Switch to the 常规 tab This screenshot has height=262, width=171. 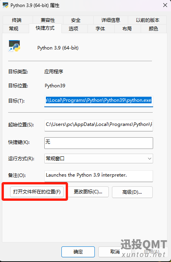point(14,28)
